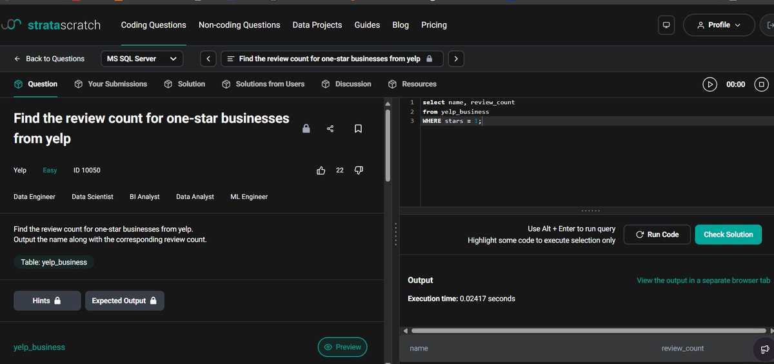The image size is (774, 364).
Task: Click the Check Solution button
Action: [728, 234]
